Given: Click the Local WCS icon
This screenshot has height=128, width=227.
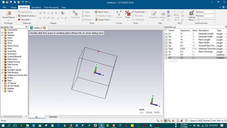Looking at the screenshot, I should click(x=177, y=13).
